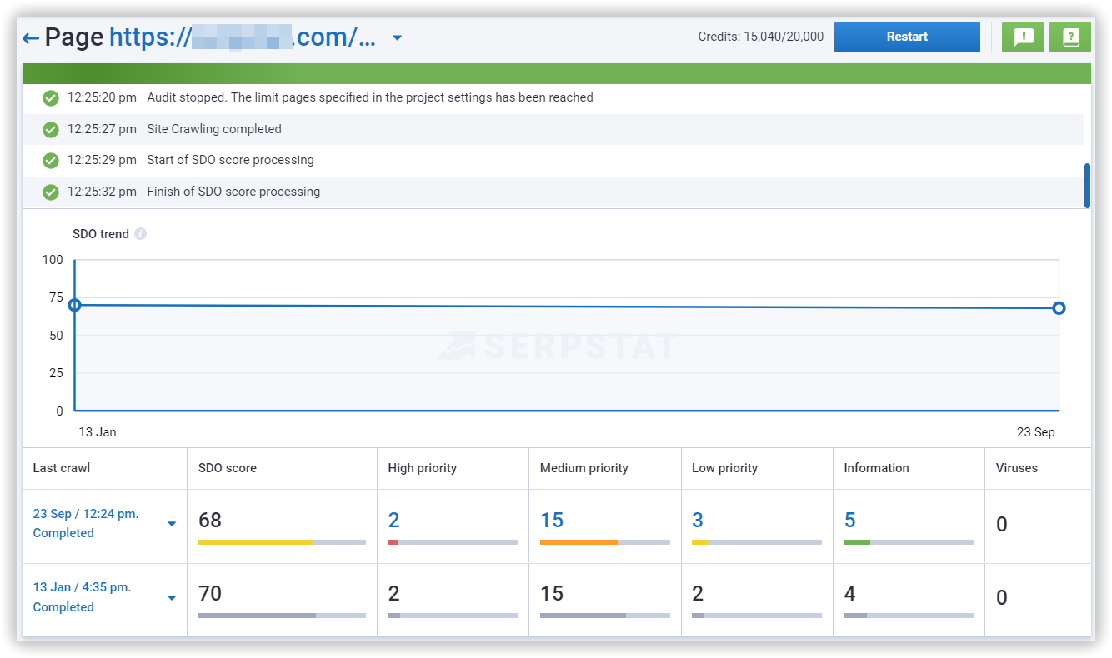
Task: Click the Low priority column header
Action: (x=724, y=468)
